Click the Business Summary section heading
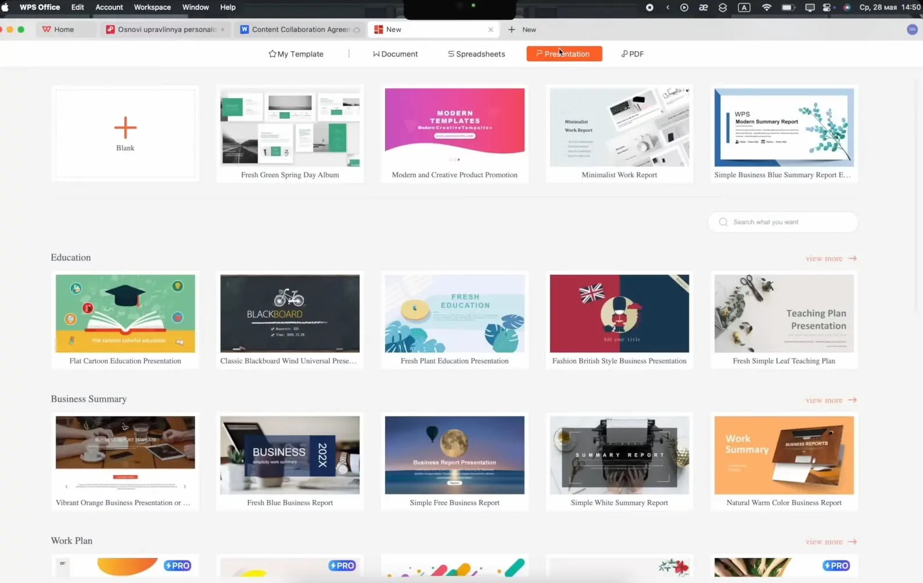Viewport: 923px width, 583px height. [88, 399]
